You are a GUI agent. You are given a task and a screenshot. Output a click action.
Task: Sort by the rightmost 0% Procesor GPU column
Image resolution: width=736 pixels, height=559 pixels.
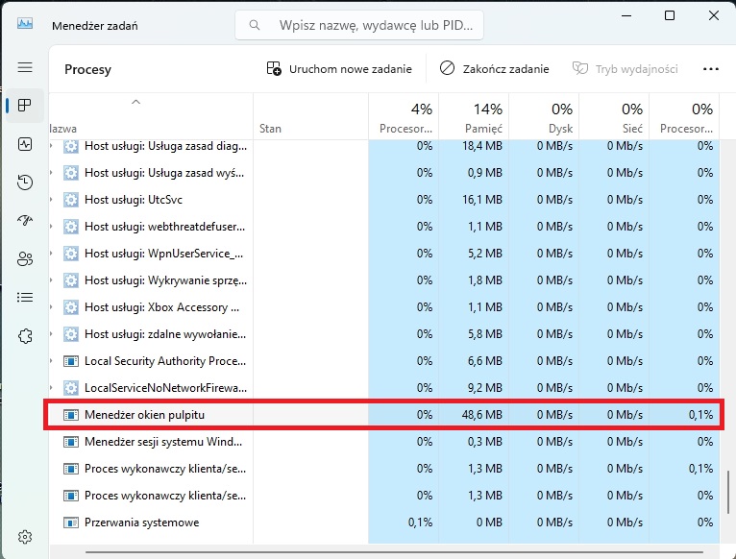point(684,116)
